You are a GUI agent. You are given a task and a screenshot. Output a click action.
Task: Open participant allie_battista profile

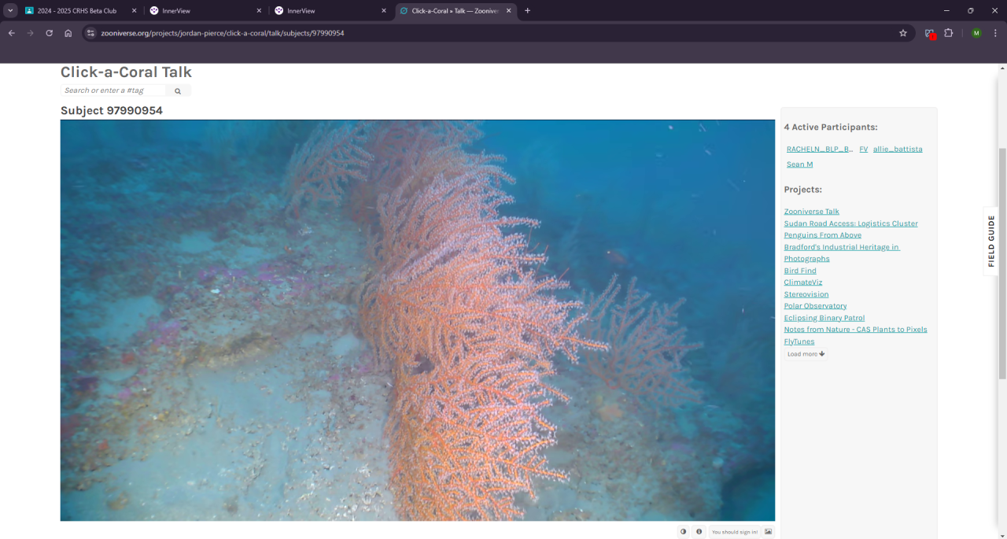[x=898, y=149]
